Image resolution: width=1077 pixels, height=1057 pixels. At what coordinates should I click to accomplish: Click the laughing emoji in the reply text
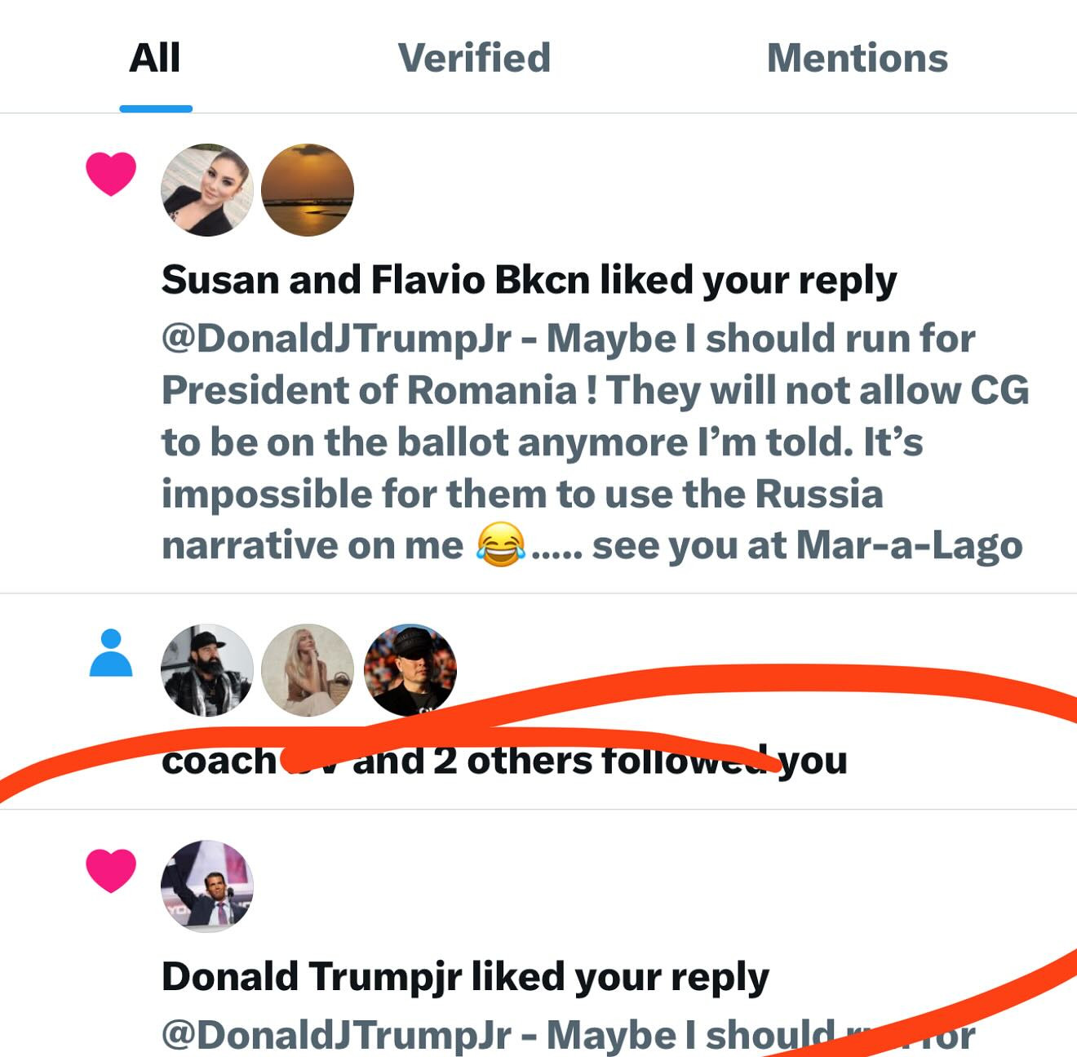click(499, 546)
